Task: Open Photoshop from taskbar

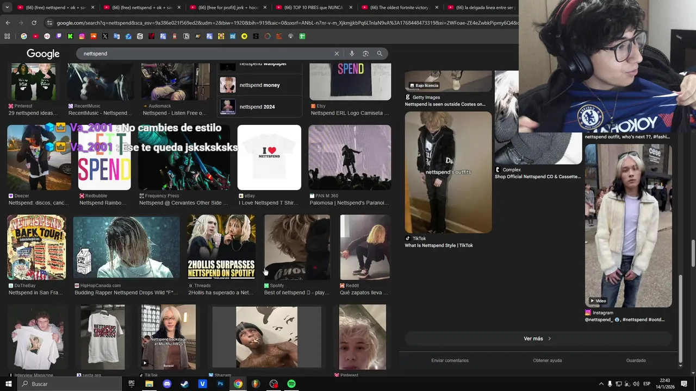Action: (x=220, y=384)
